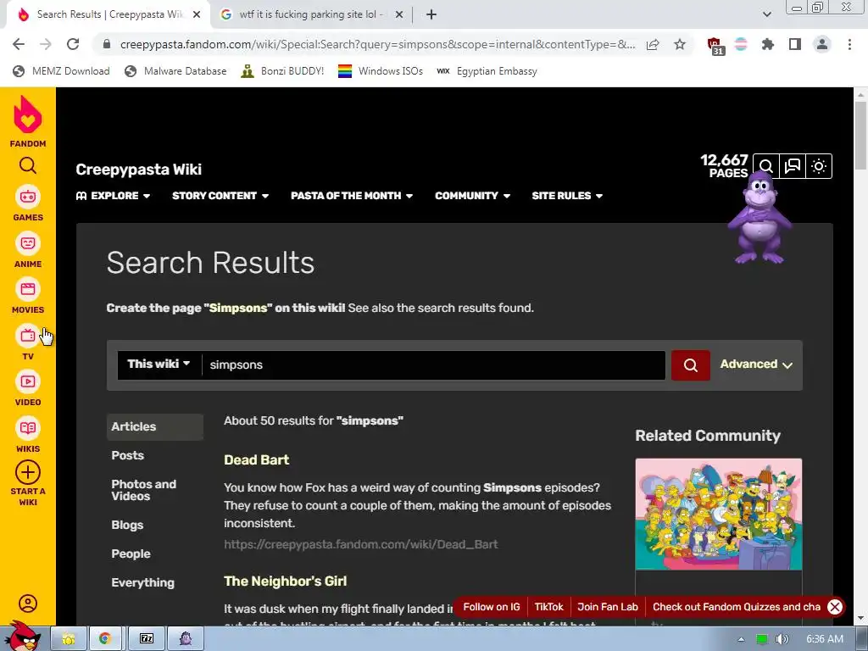Open the Chrome three-dot menu
The width and height of the screenshot is (868, 651).
point(849,44)
